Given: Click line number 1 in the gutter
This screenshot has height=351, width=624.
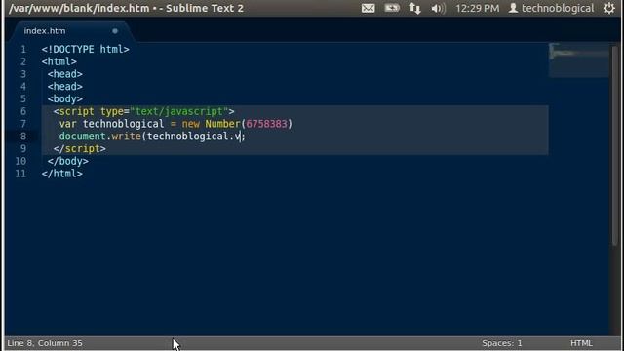Looking at the screenshot, I should point(23,50).
